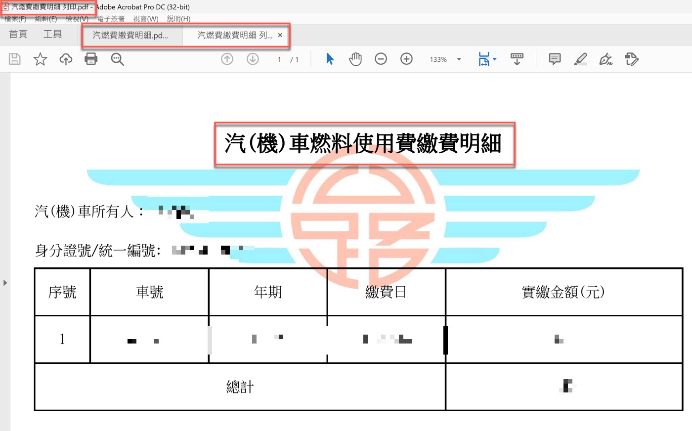The height and width of the screenshot is (431, 692).
Task: Open the 說明(H) menu
Action: [178, 19]
